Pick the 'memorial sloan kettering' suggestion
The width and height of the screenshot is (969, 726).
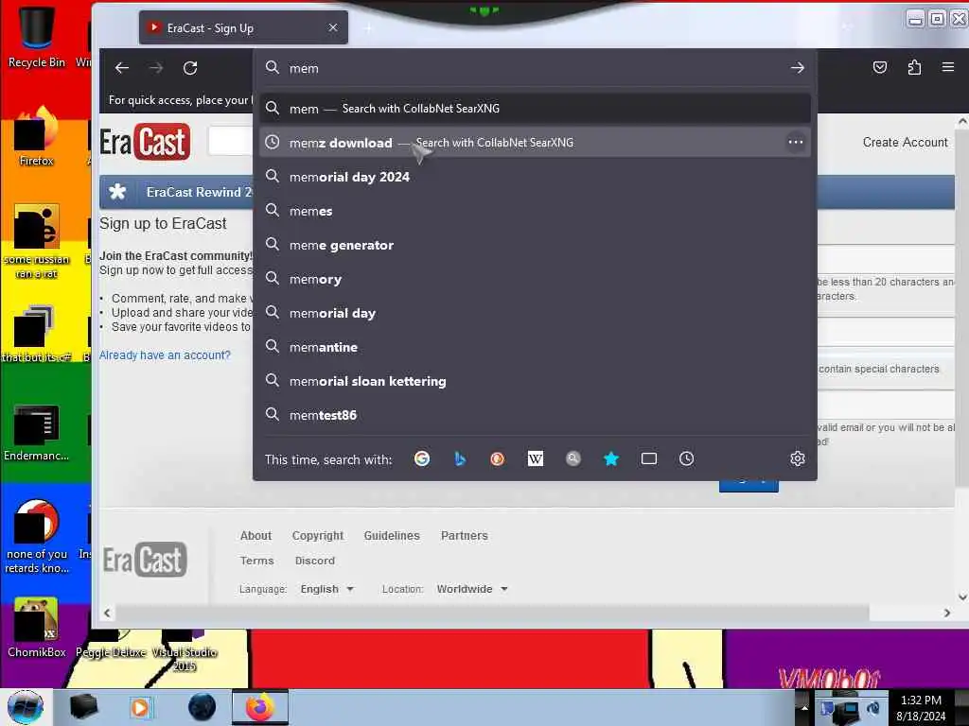(535, 381)
